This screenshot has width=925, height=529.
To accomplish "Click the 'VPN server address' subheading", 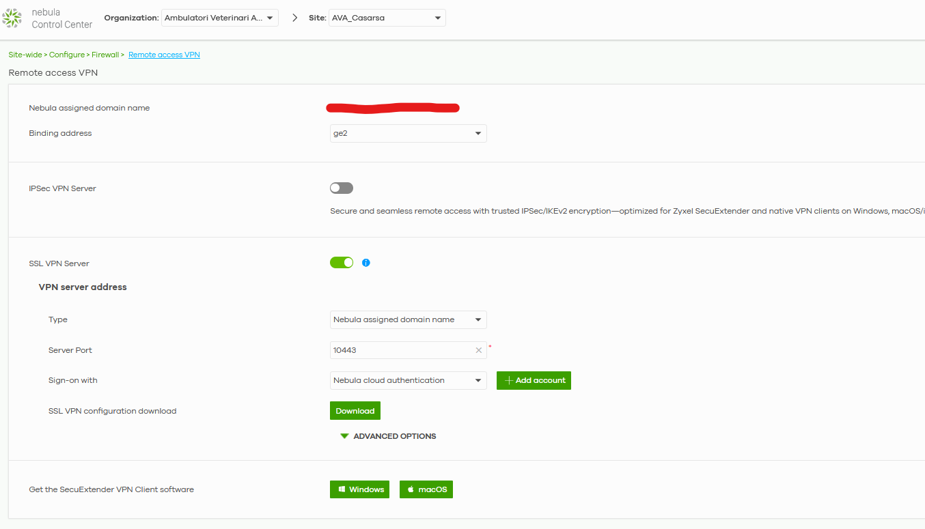I will click(x=83, y=287).
